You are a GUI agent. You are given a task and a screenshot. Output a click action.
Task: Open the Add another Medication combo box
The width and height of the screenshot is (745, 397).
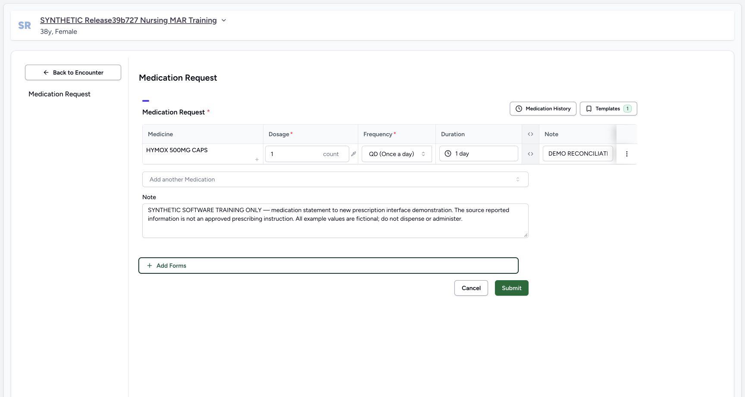(x=335, y=179)
